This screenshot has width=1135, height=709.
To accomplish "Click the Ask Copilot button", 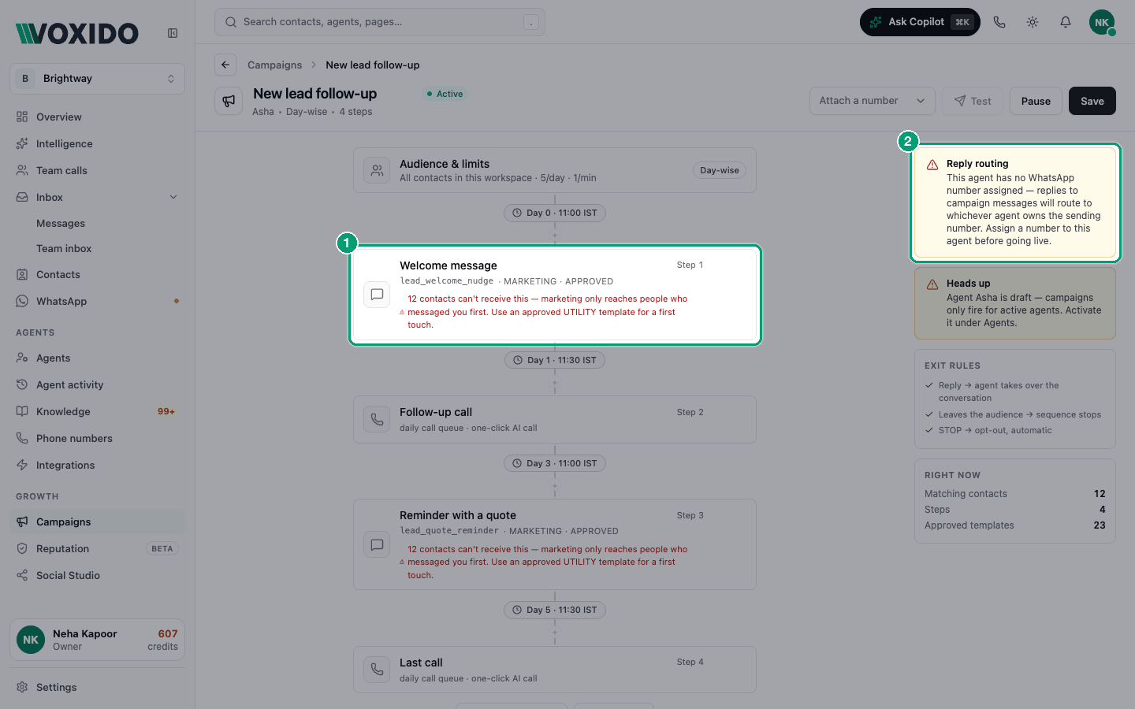I will (920, 22).
